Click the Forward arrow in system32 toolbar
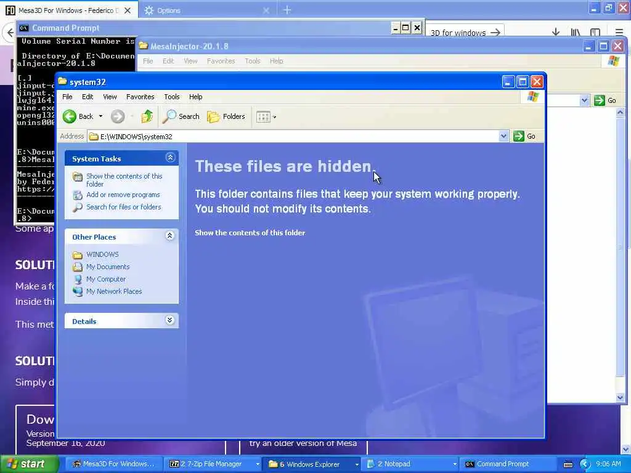 (118, 116)
